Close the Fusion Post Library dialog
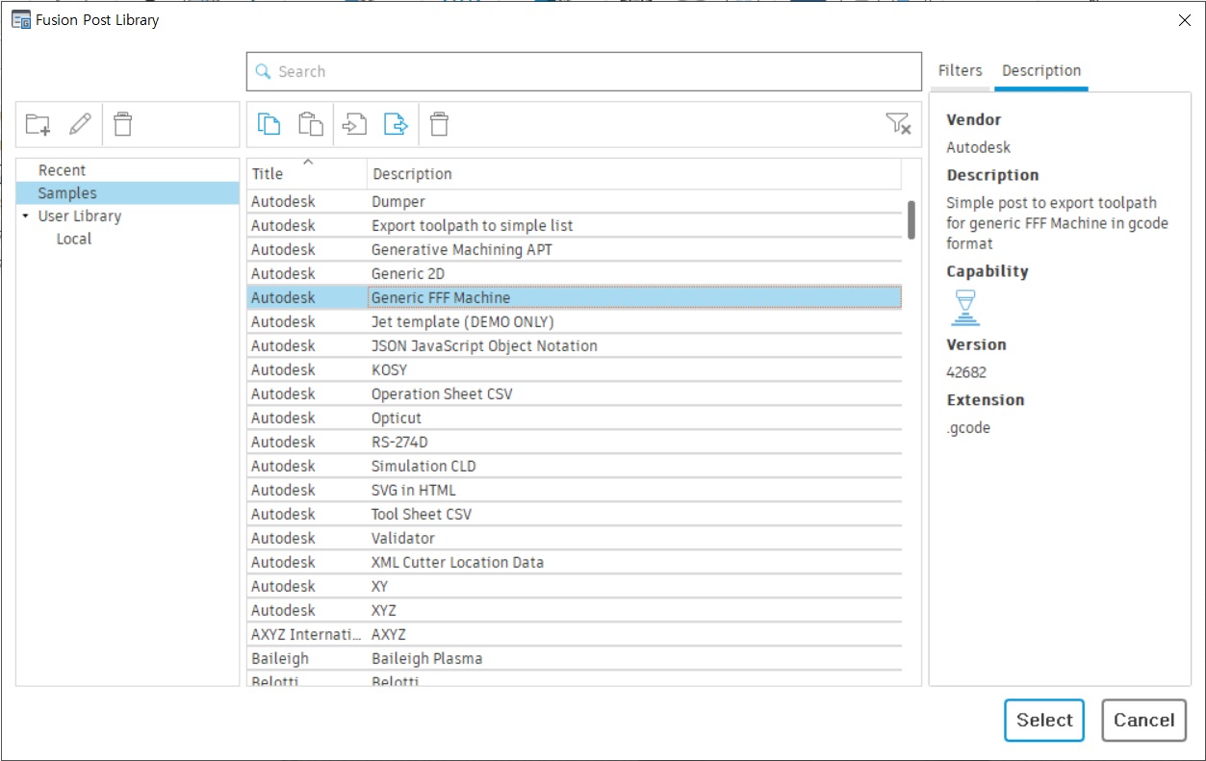This screenshot has height=761, width=1206. click(x=1184, y=19)
